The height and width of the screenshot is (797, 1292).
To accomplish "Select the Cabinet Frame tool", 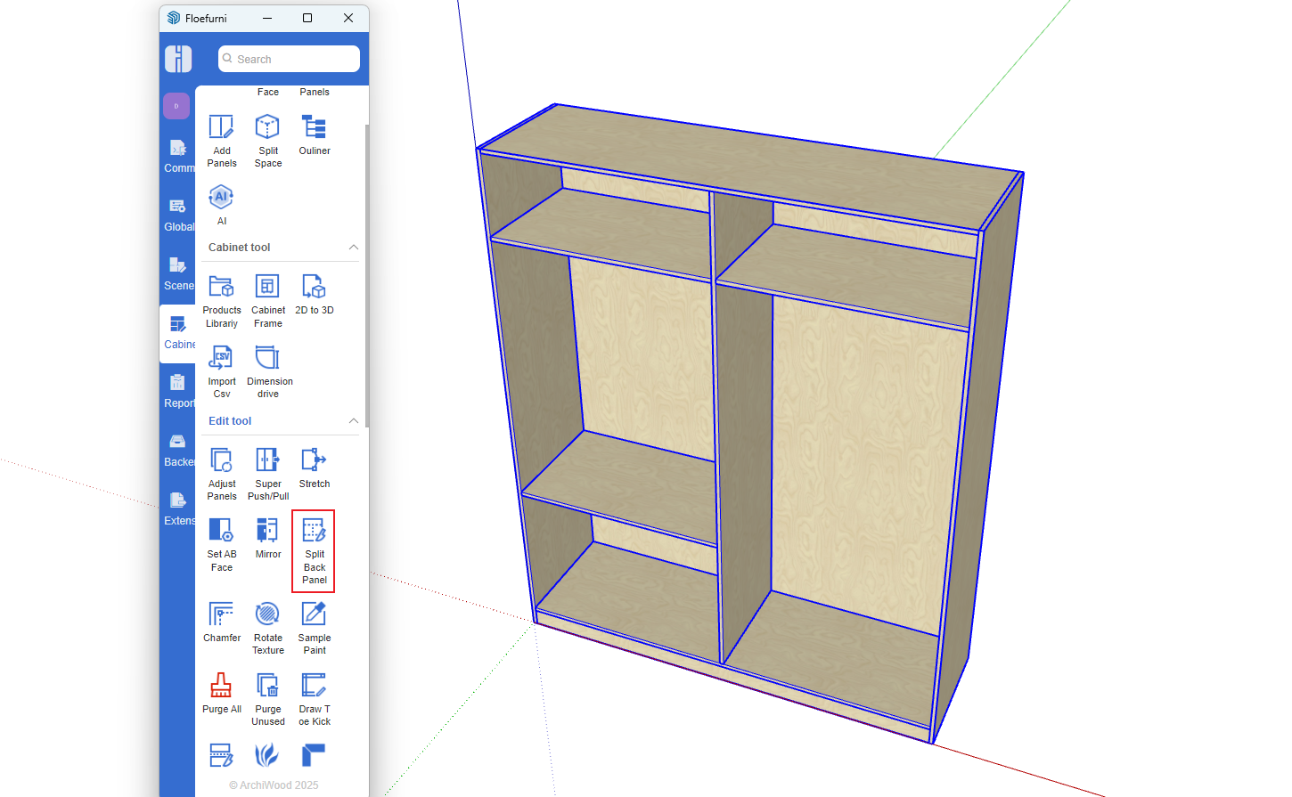I will (x=267, y=299).
